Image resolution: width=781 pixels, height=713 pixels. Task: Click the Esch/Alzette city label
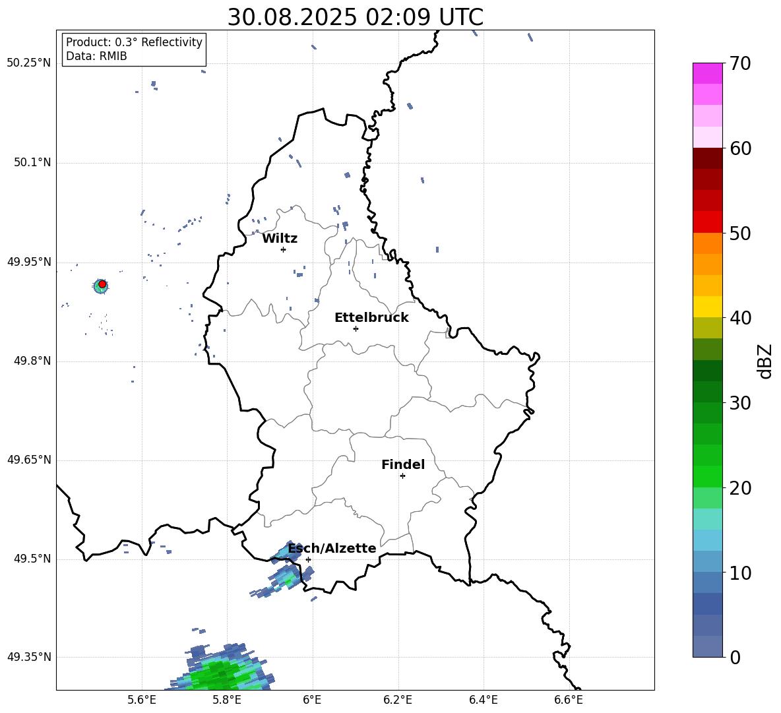(332, 548)
